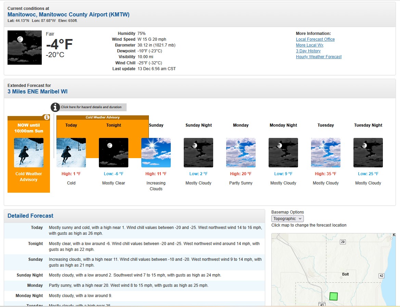Click the Sunday Night mostly cloudy icon
The height and width of the screenshot is (307, 400).
coord(198,153)
